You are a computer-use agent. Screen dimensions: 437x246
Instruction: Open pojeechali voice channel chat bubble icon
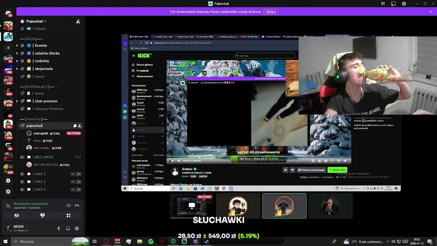coord(75,126)
